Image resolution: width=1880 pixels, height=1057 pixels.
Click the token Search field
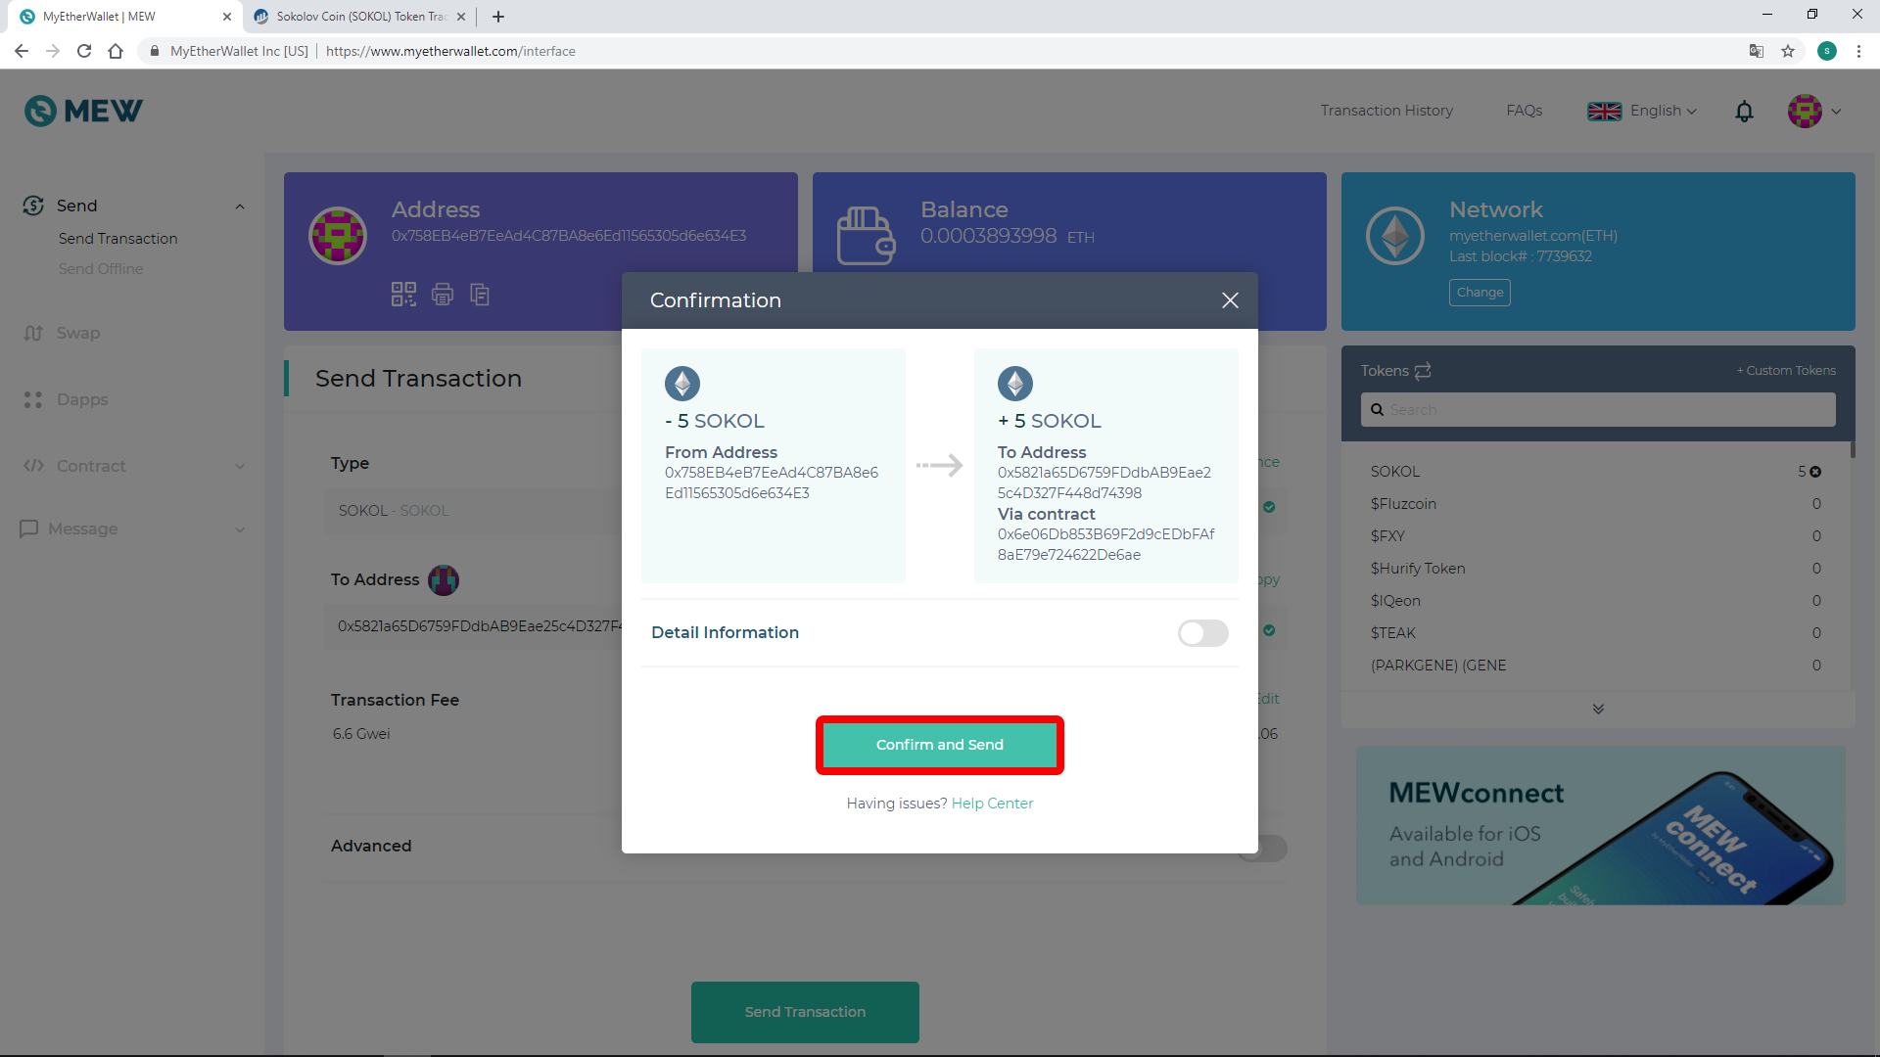[1598, 410]
